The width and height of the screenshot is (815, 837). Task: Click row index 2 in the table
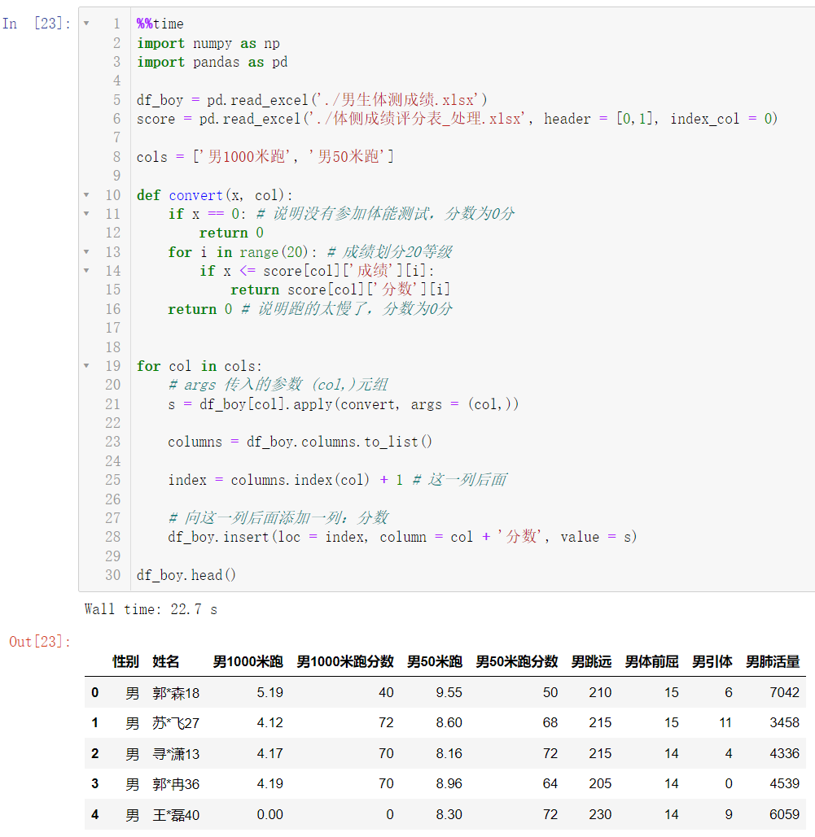pos(95,753)
